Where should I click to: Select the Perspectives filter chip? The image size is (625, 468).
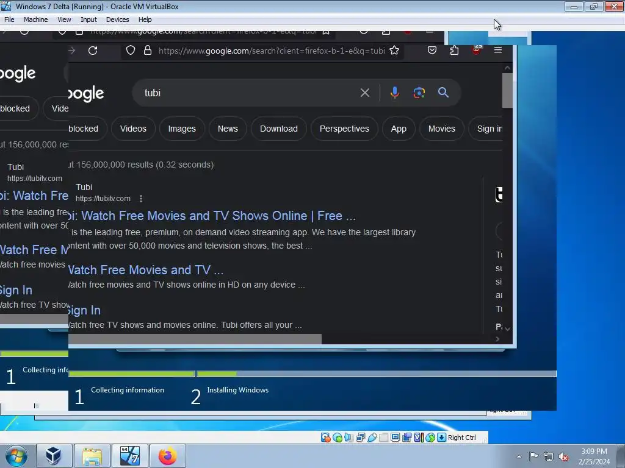click(344, 129)
